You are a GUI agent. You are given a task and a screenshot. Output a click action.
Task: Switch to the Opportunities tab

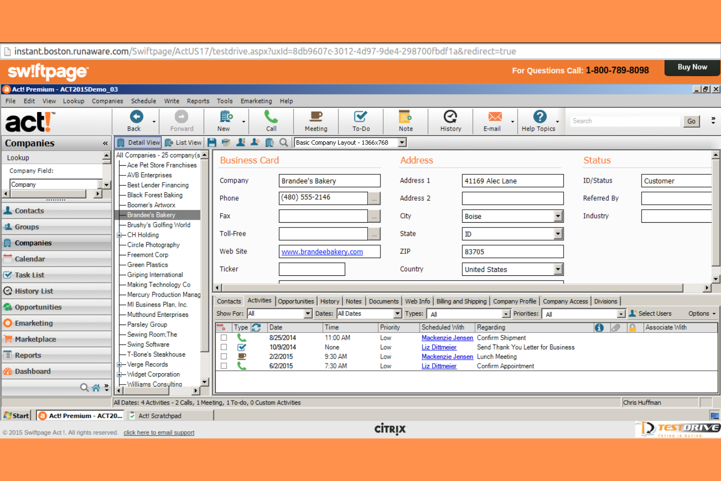[x=296, y=301]
